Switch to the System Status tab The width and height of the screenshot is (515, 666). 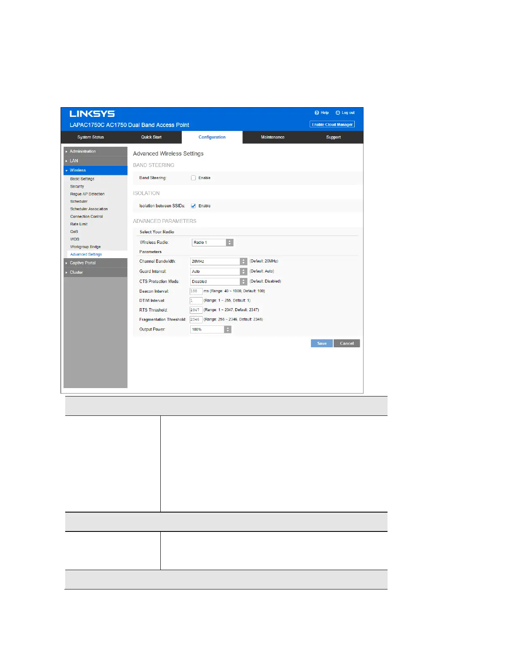click(90, 137)
